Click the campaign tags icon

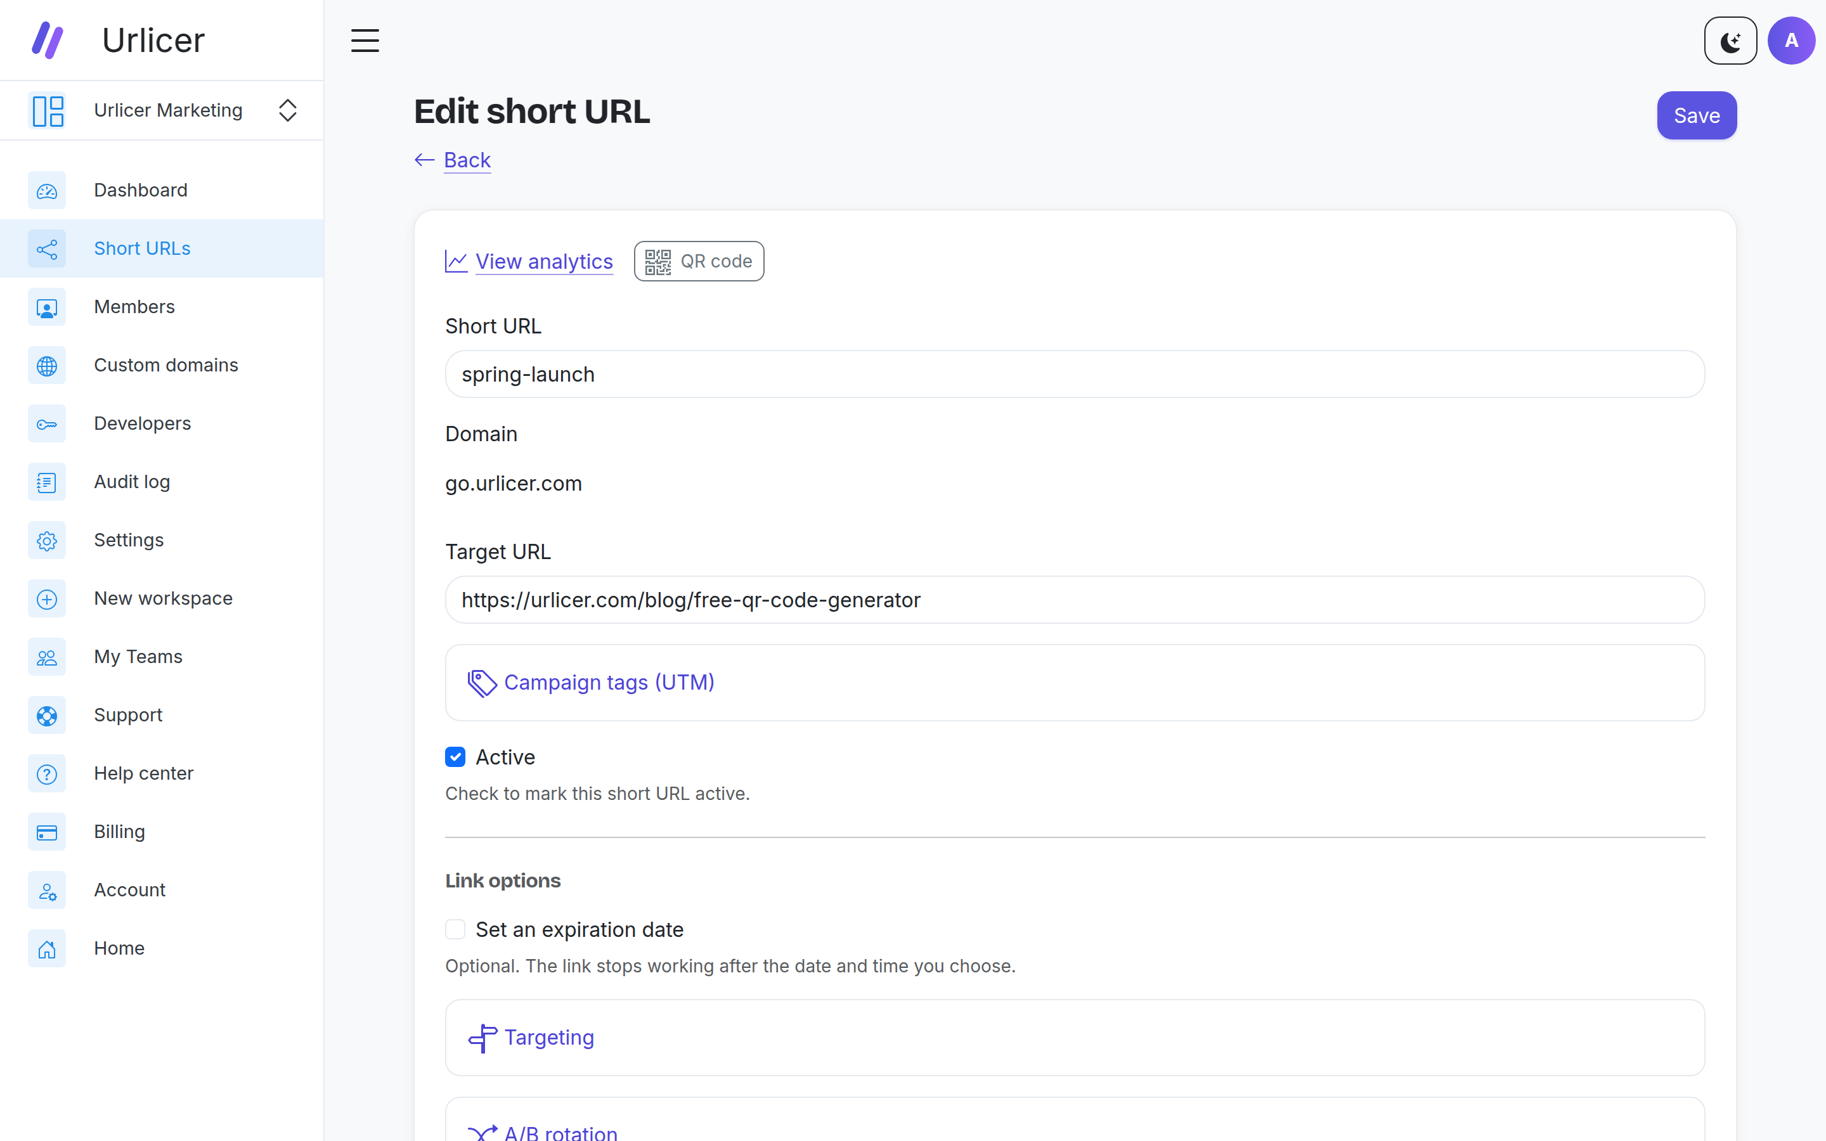(x=482, y=683)
